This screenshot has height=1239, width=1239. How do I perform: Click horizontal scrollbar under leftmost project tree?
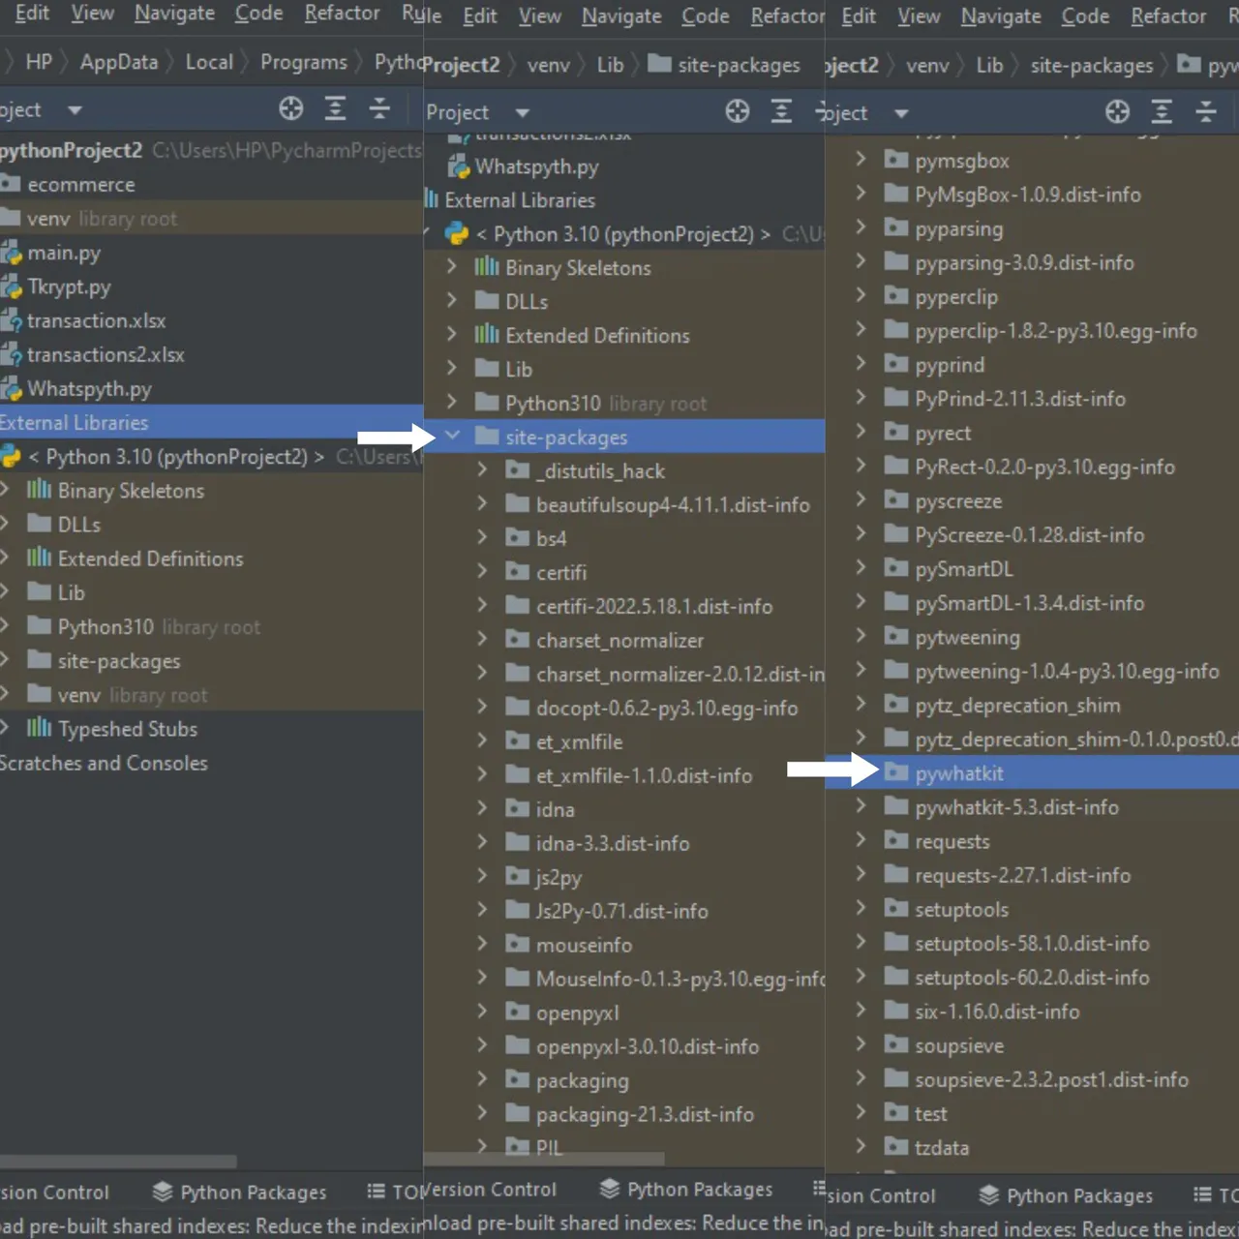118,1161
